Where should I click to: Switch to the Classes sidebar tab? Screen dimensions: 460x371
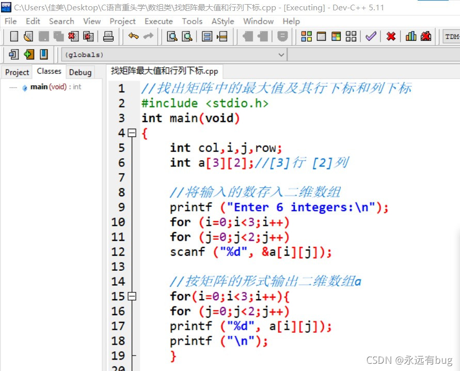[49, 71]
